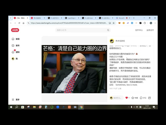Click the 英 input language indicator
166x125 pixels.
pyautogui.click(x=137, y=107)
